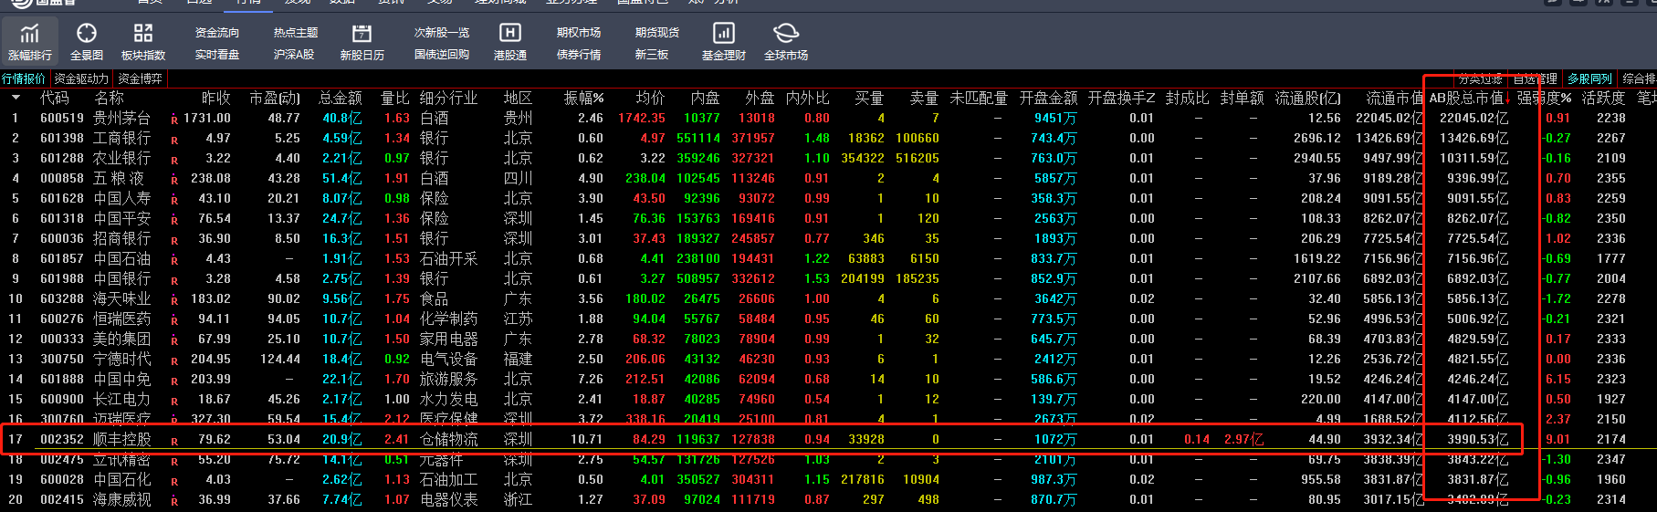This screenshot has height=512, width=1657.
Task: Select the 长江电力 stock name
Action: (x=121, y=399)
